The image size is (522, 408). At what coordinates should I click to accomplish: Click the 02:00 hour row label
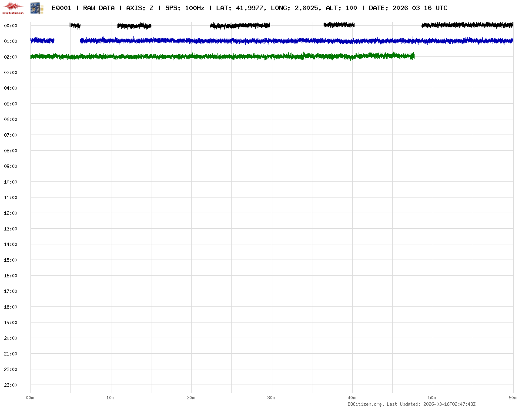(x=10, y=57)
